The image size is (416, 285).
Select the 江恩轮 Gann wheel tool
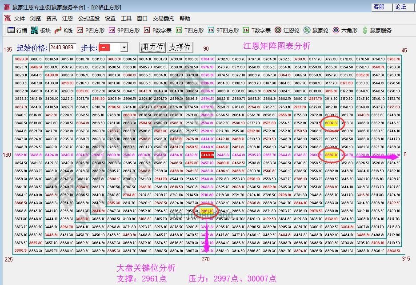284,31
